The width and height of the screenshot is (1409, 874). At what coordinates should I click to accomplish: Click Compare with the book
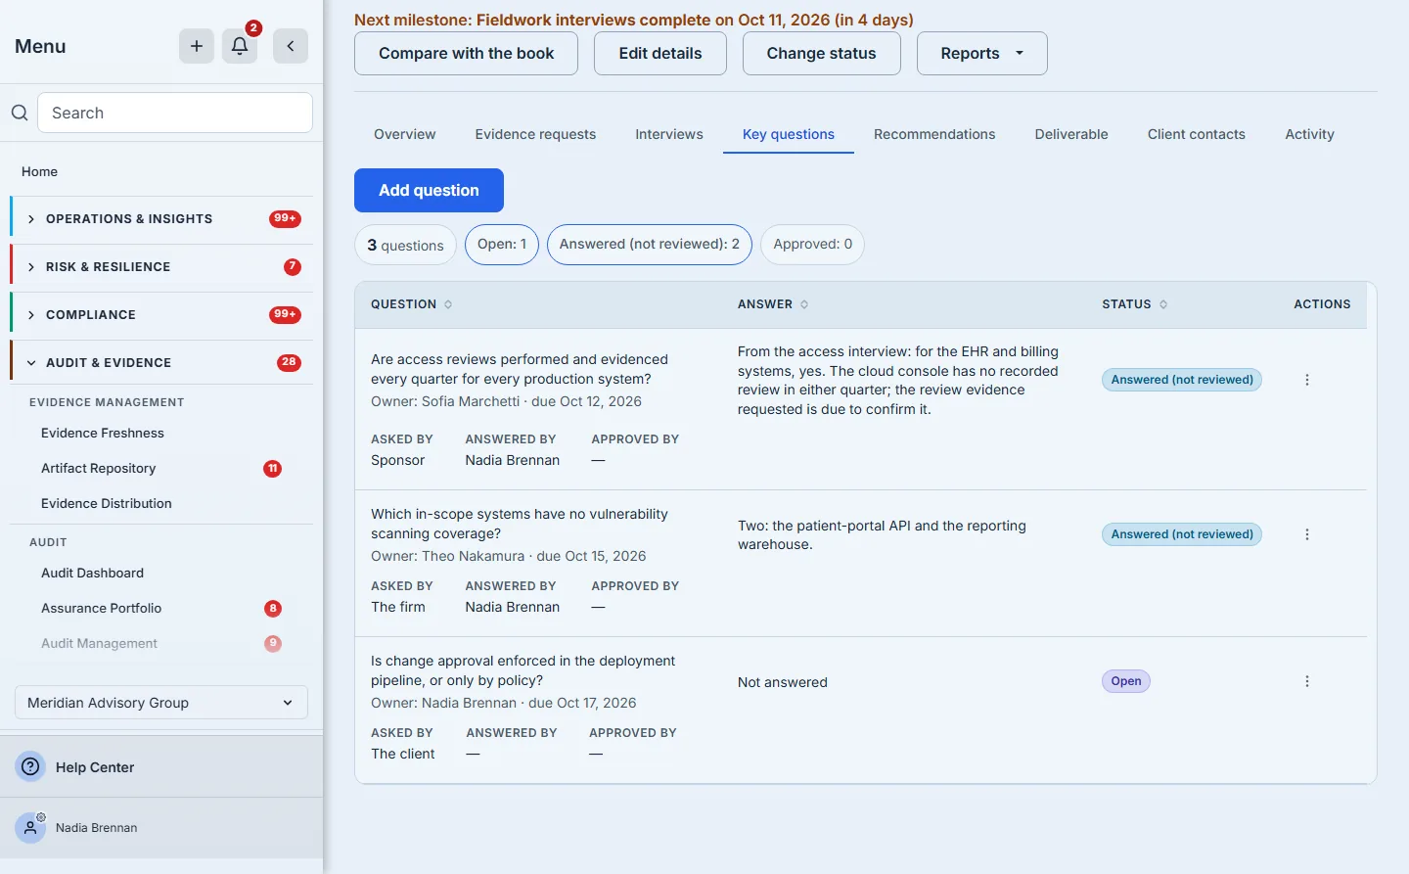pyautogui.click(x=466, y=53)
